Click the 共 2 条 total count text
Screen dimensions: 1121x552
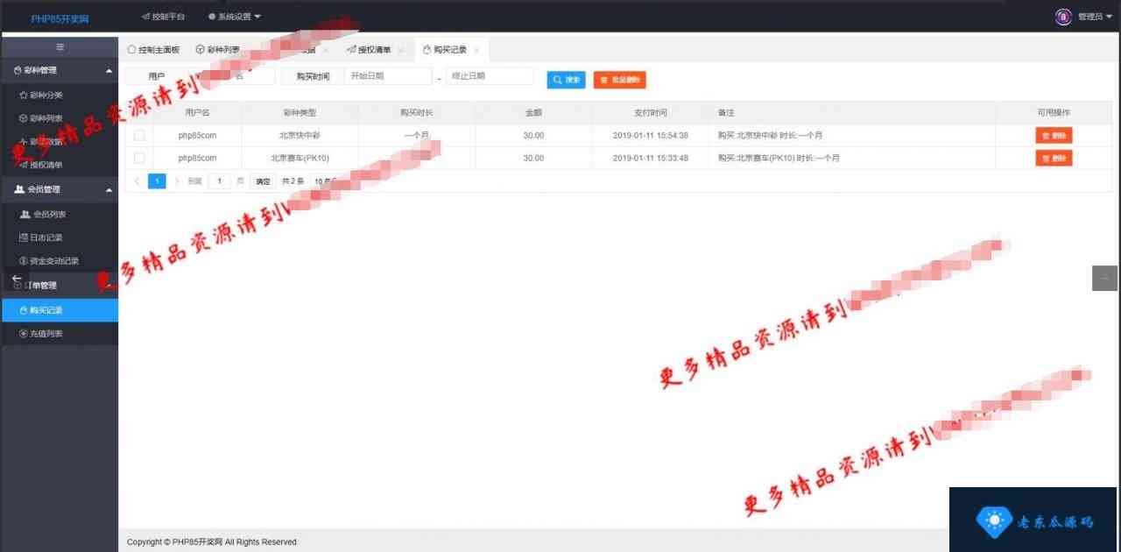pyautogui.click(x=293, y=181)
